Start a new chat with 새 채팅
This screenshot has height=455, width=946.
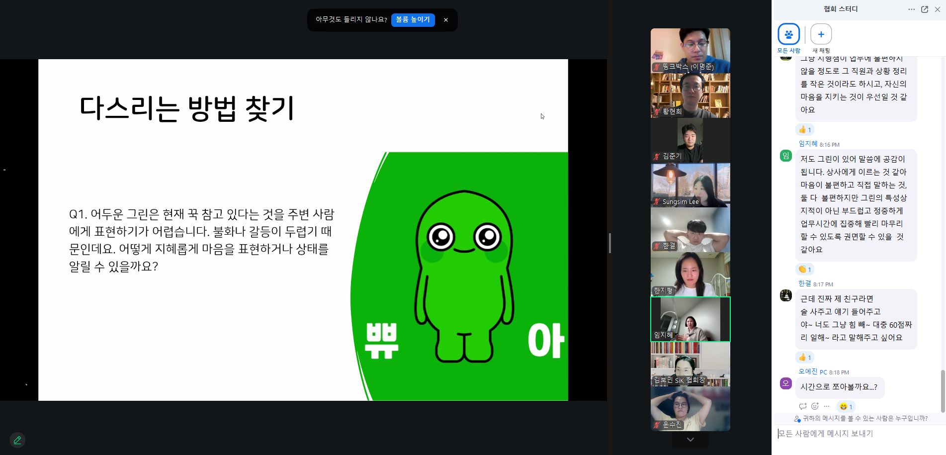[821, 34]
